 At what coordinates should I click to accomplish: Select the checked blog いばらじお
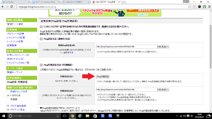15,95
